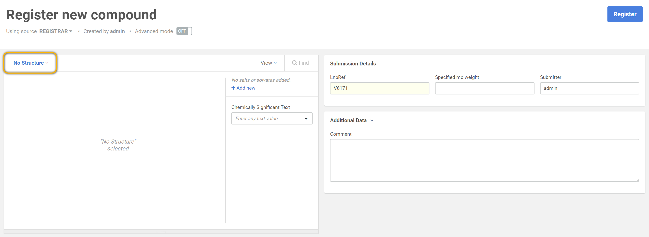Open the No Structure dropdown

(x=31, y=63)
